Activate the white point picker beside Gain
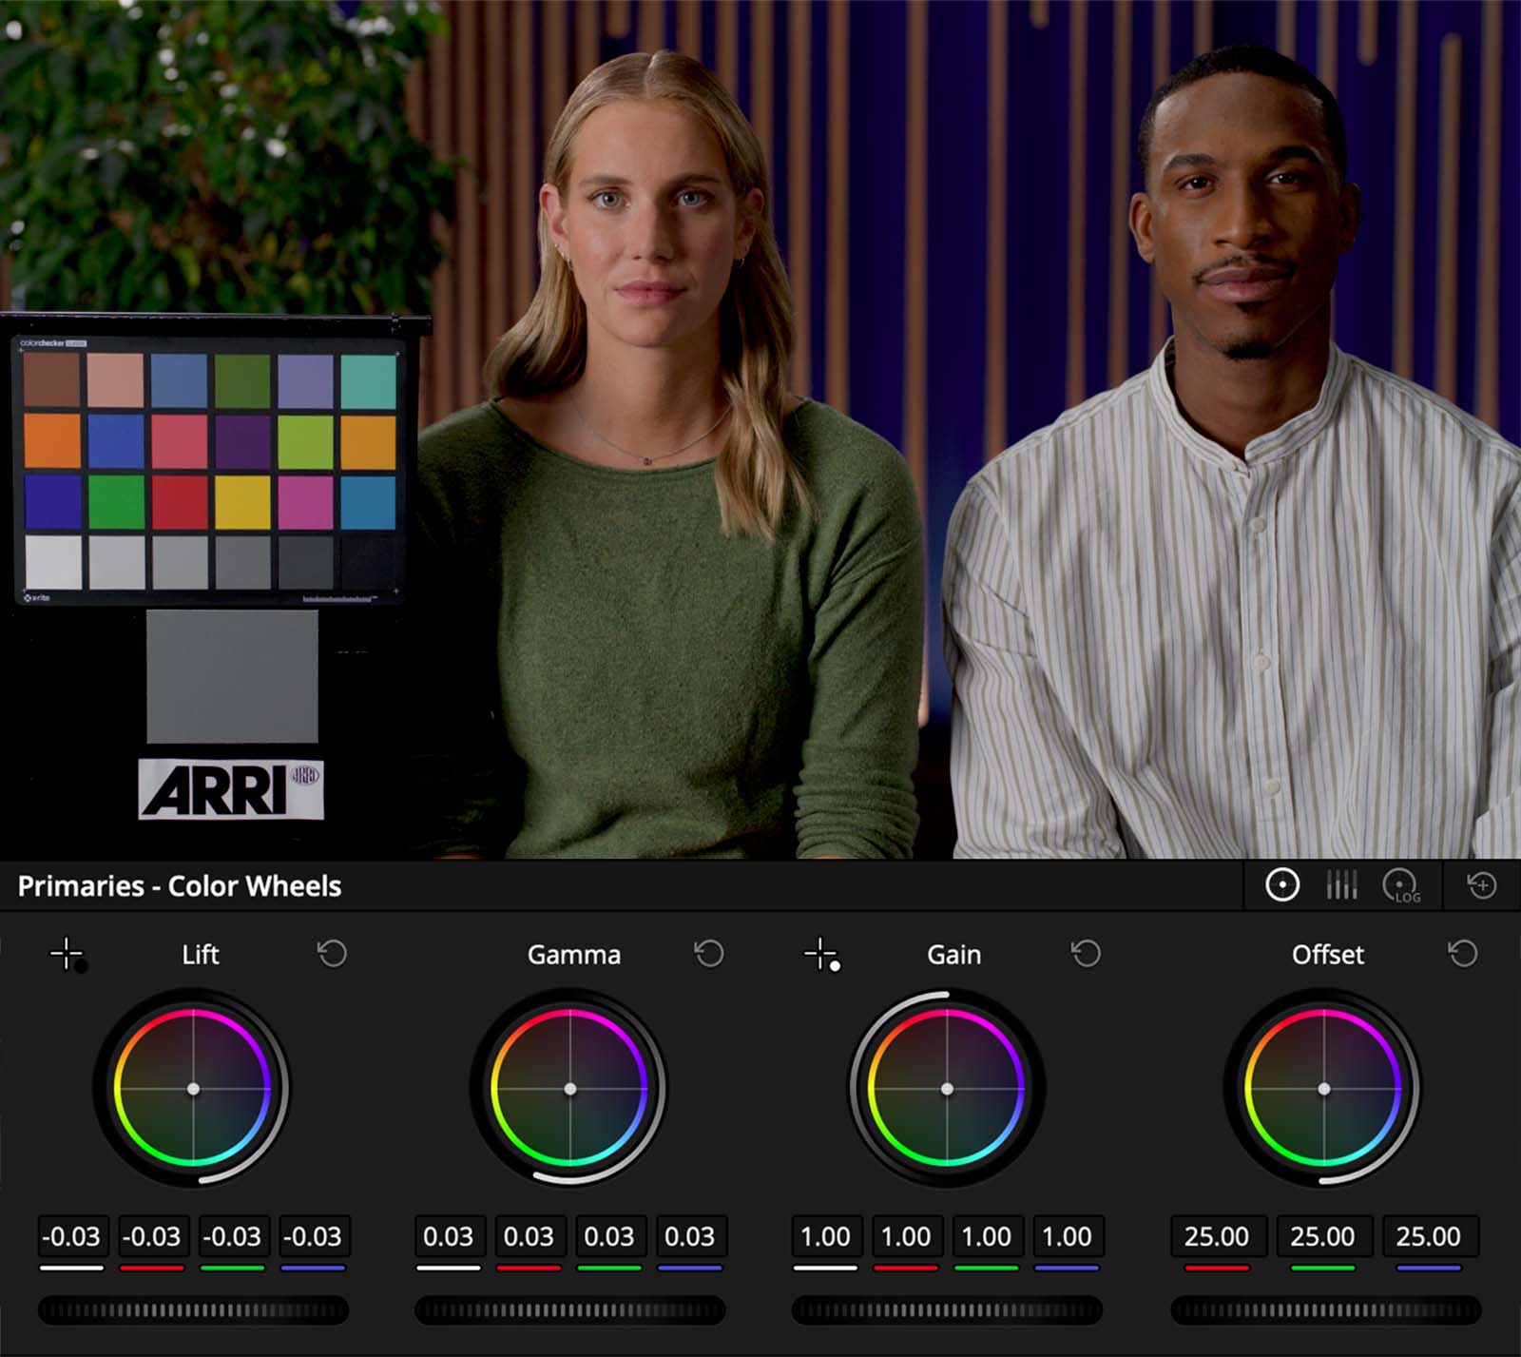The width and height of the screenshot is (1521, 1357). 821,955
